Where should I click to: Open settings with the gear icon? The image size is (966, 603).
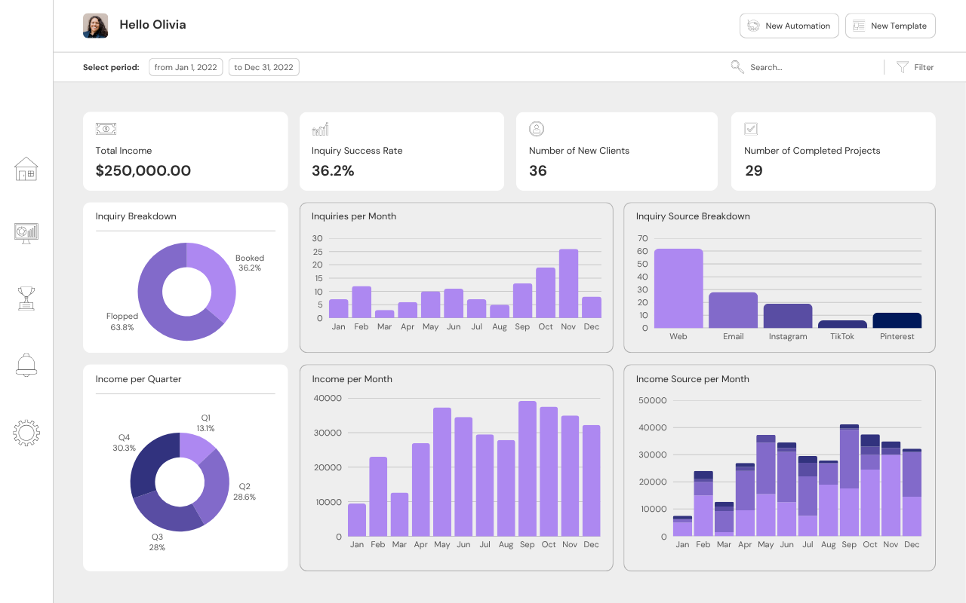click(26, 433)
